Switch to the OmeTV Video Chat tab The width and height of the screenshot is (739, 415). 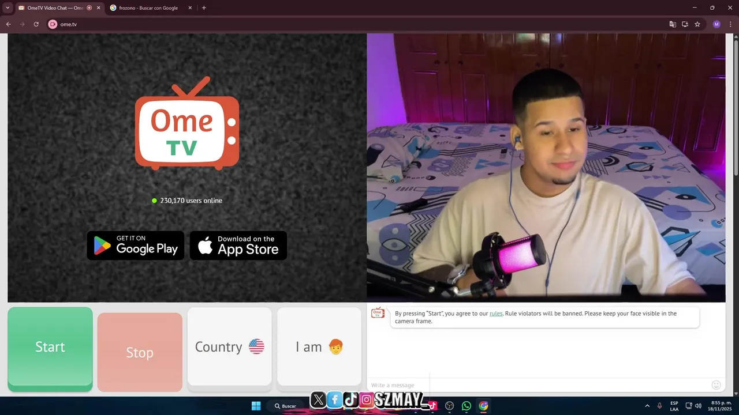point(55,8)
